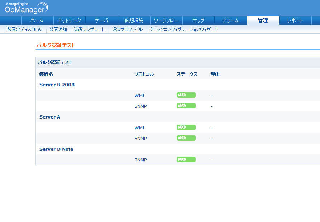Select the ワークフロー tab

(166, 20)
